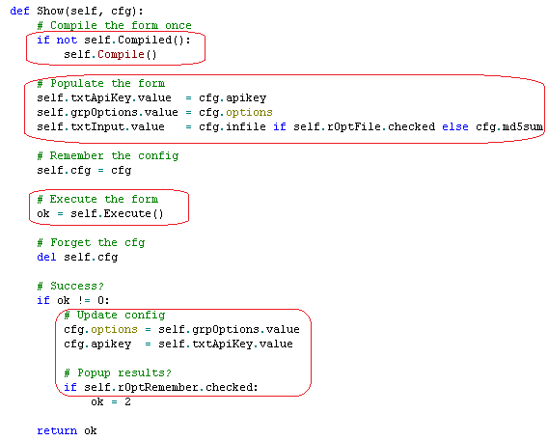Viewport: 548px width, 441px height.
Task: Click 'self.txtApiKey.value' assignment line
Action: pyautogui.click(x=151, y=97)
